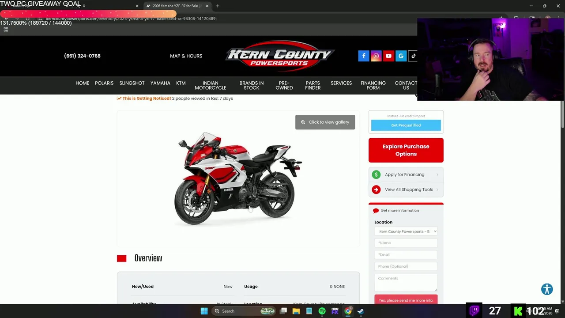The width and height of the screenshot is (565, 318).
Task: Click the Yamaha YZF-R7 motorcycle image
Action: pos(238,179)
